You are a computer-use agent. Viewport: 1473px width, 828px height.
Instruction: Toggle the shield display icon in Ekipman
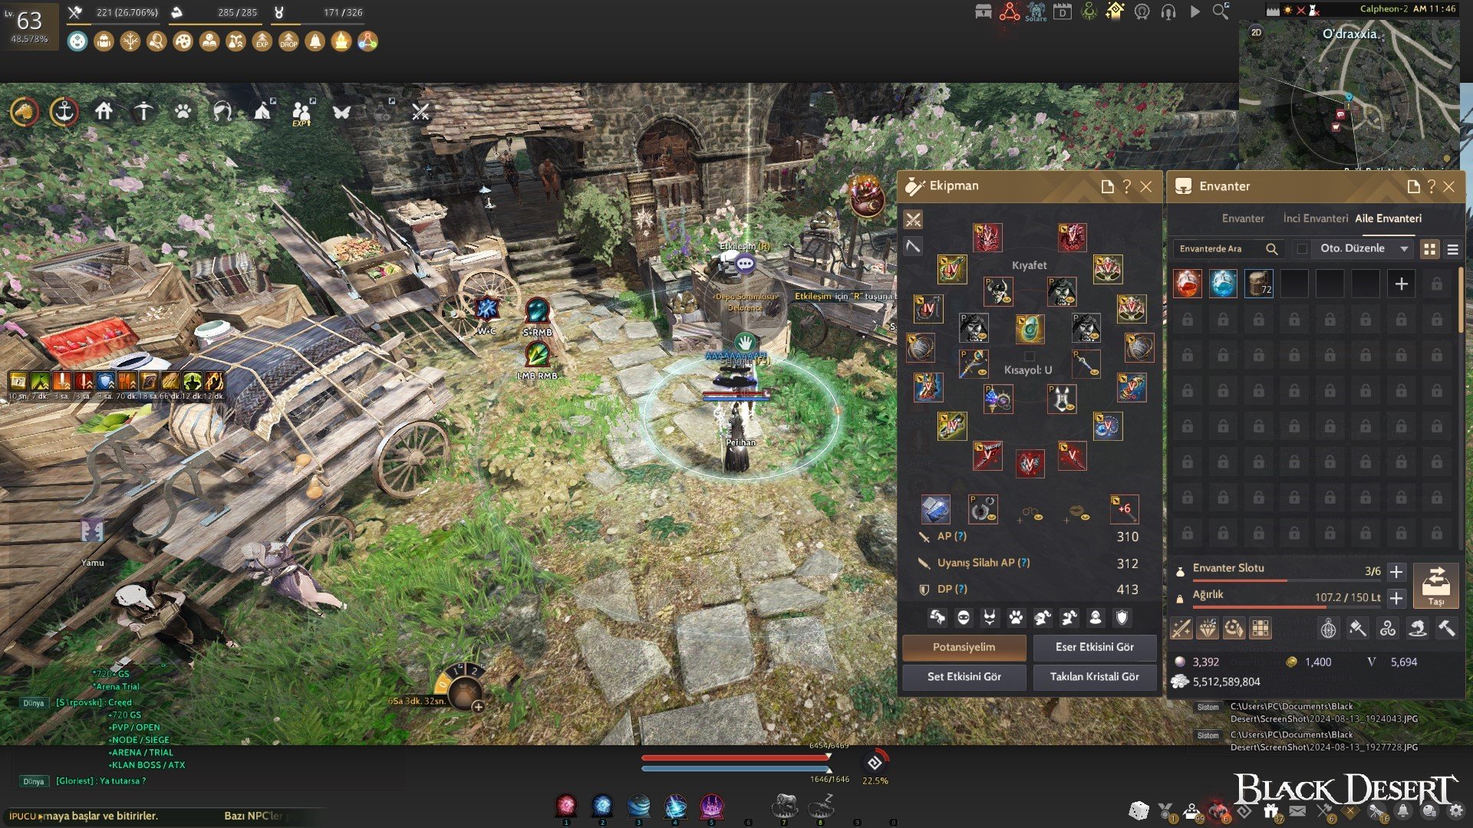click(x=1122, y=618)
